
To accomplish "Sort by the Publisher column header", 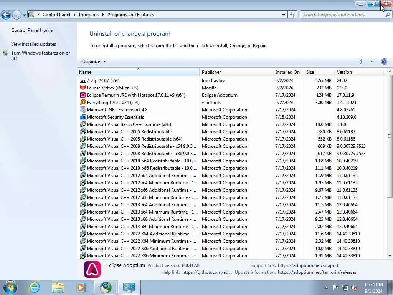I will click(x=236, y=72).
